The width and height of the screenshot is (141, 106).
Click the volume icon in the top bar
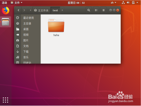128,3
